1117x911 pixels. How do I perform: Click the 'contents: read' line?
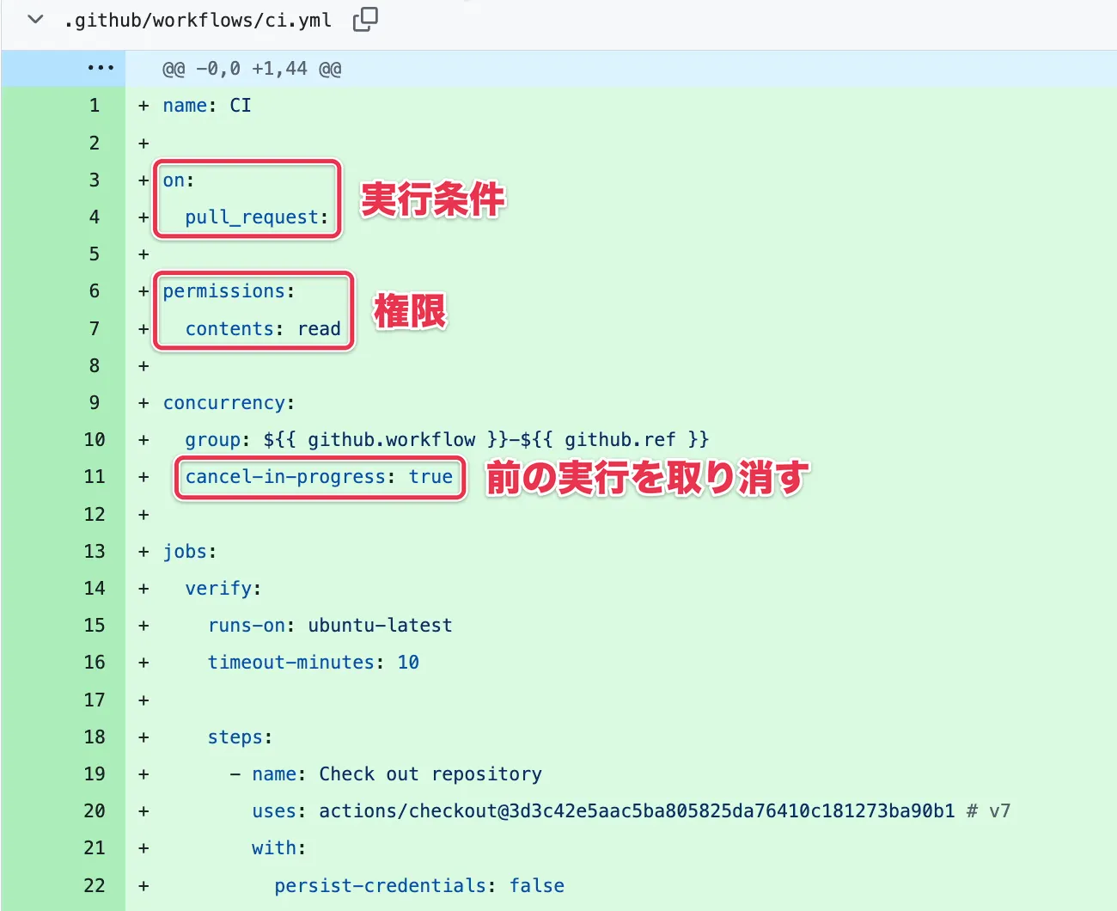click(263, 328)
